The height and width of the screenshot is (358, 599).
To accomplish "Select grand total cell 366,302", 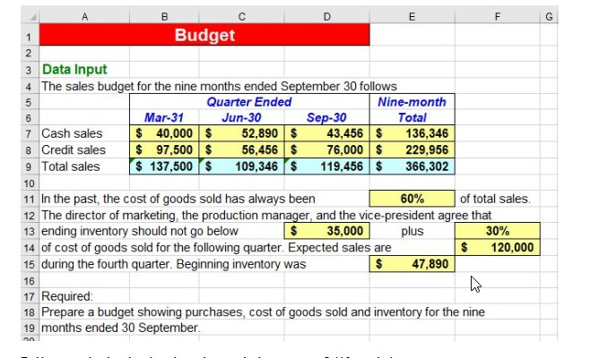I will point(412,166).
